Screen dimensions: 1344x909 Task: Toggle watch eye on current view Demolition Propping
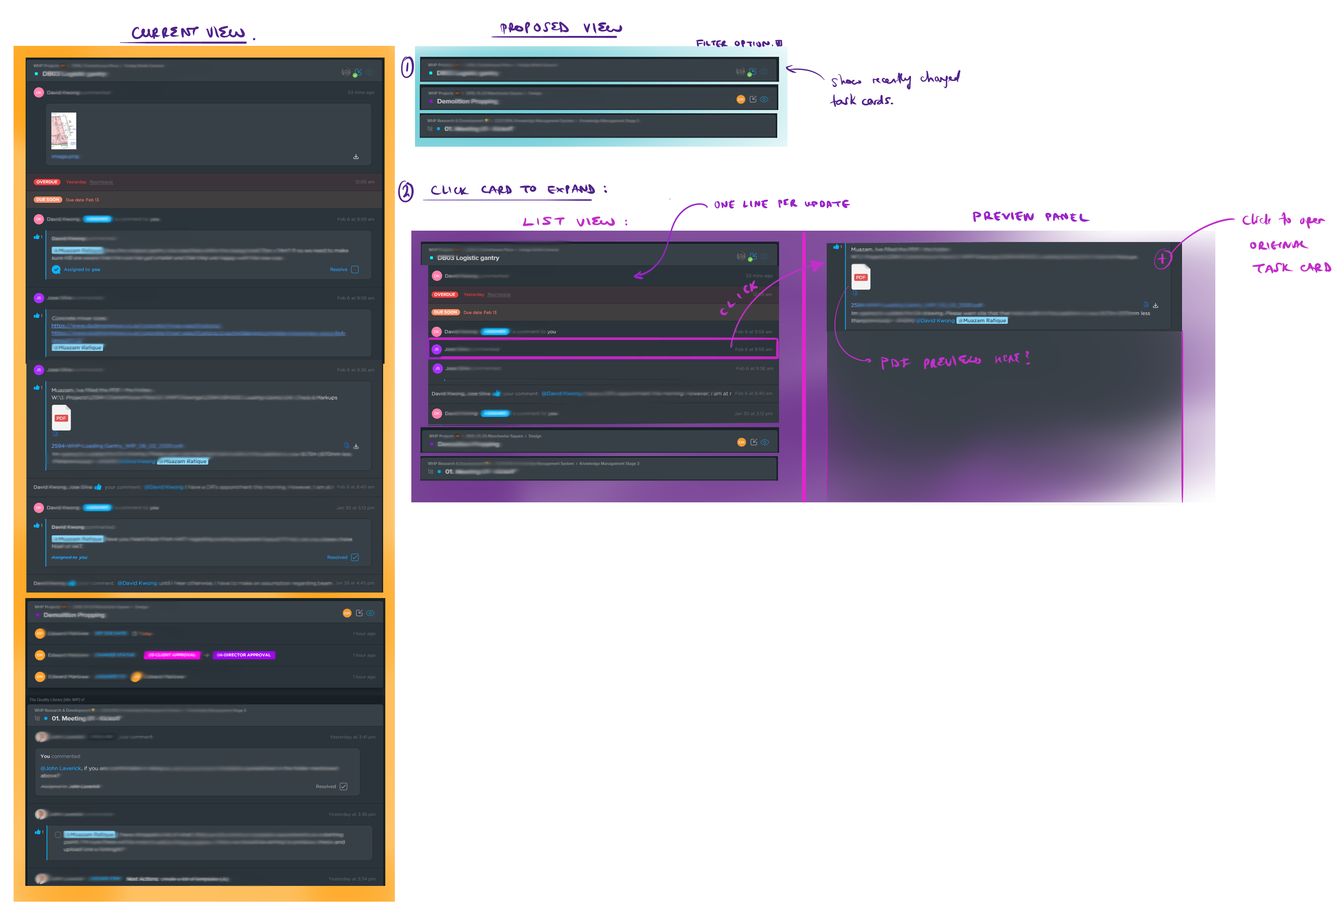coord(370,613)
